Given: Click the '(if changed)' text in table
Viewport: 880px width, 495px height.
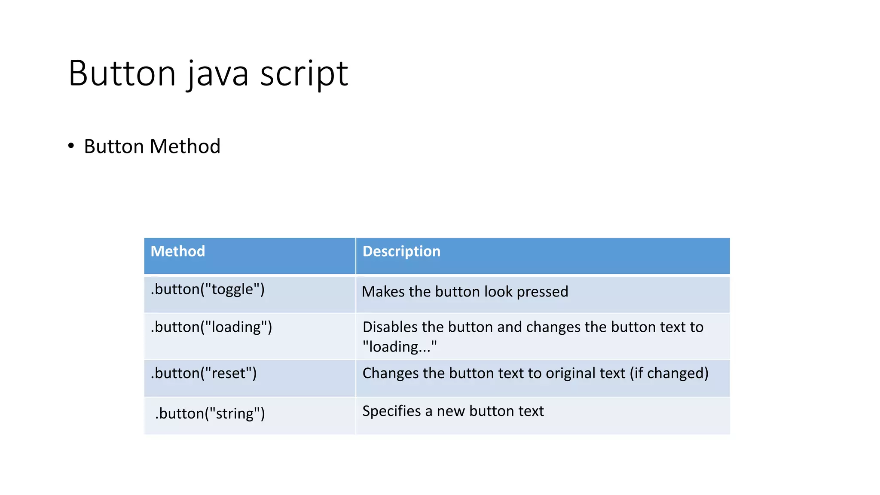Looking at the screenshot, I should 669,373.
